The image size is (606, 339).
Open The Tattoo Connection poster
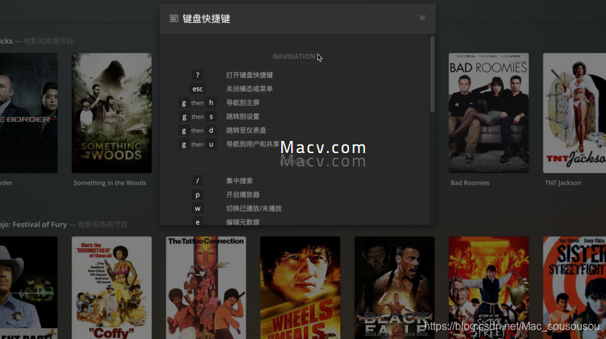pyautogui.click(x=206, y=287)
